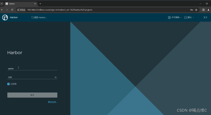211x115 pixels.
Task: Click the address bar URL text
Action: (x=60, y=10)
